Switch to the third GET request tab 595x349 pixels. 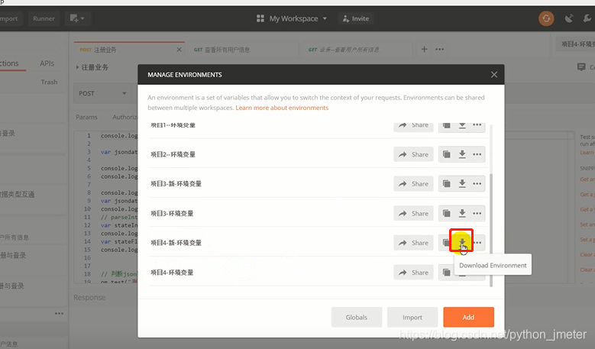[x=357, y=50]
